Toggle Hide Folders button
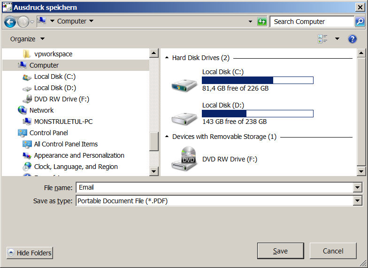Screen dimensions: 368x268 click(x=30, y=253)
